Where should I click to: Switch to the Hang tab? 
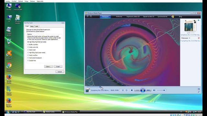point(32,26)
